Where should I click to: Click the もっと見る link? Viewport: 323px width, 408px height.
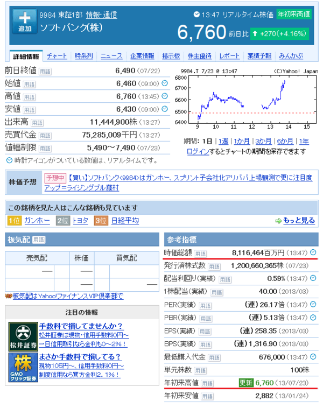pyautogui.click(x=299, y=220)
